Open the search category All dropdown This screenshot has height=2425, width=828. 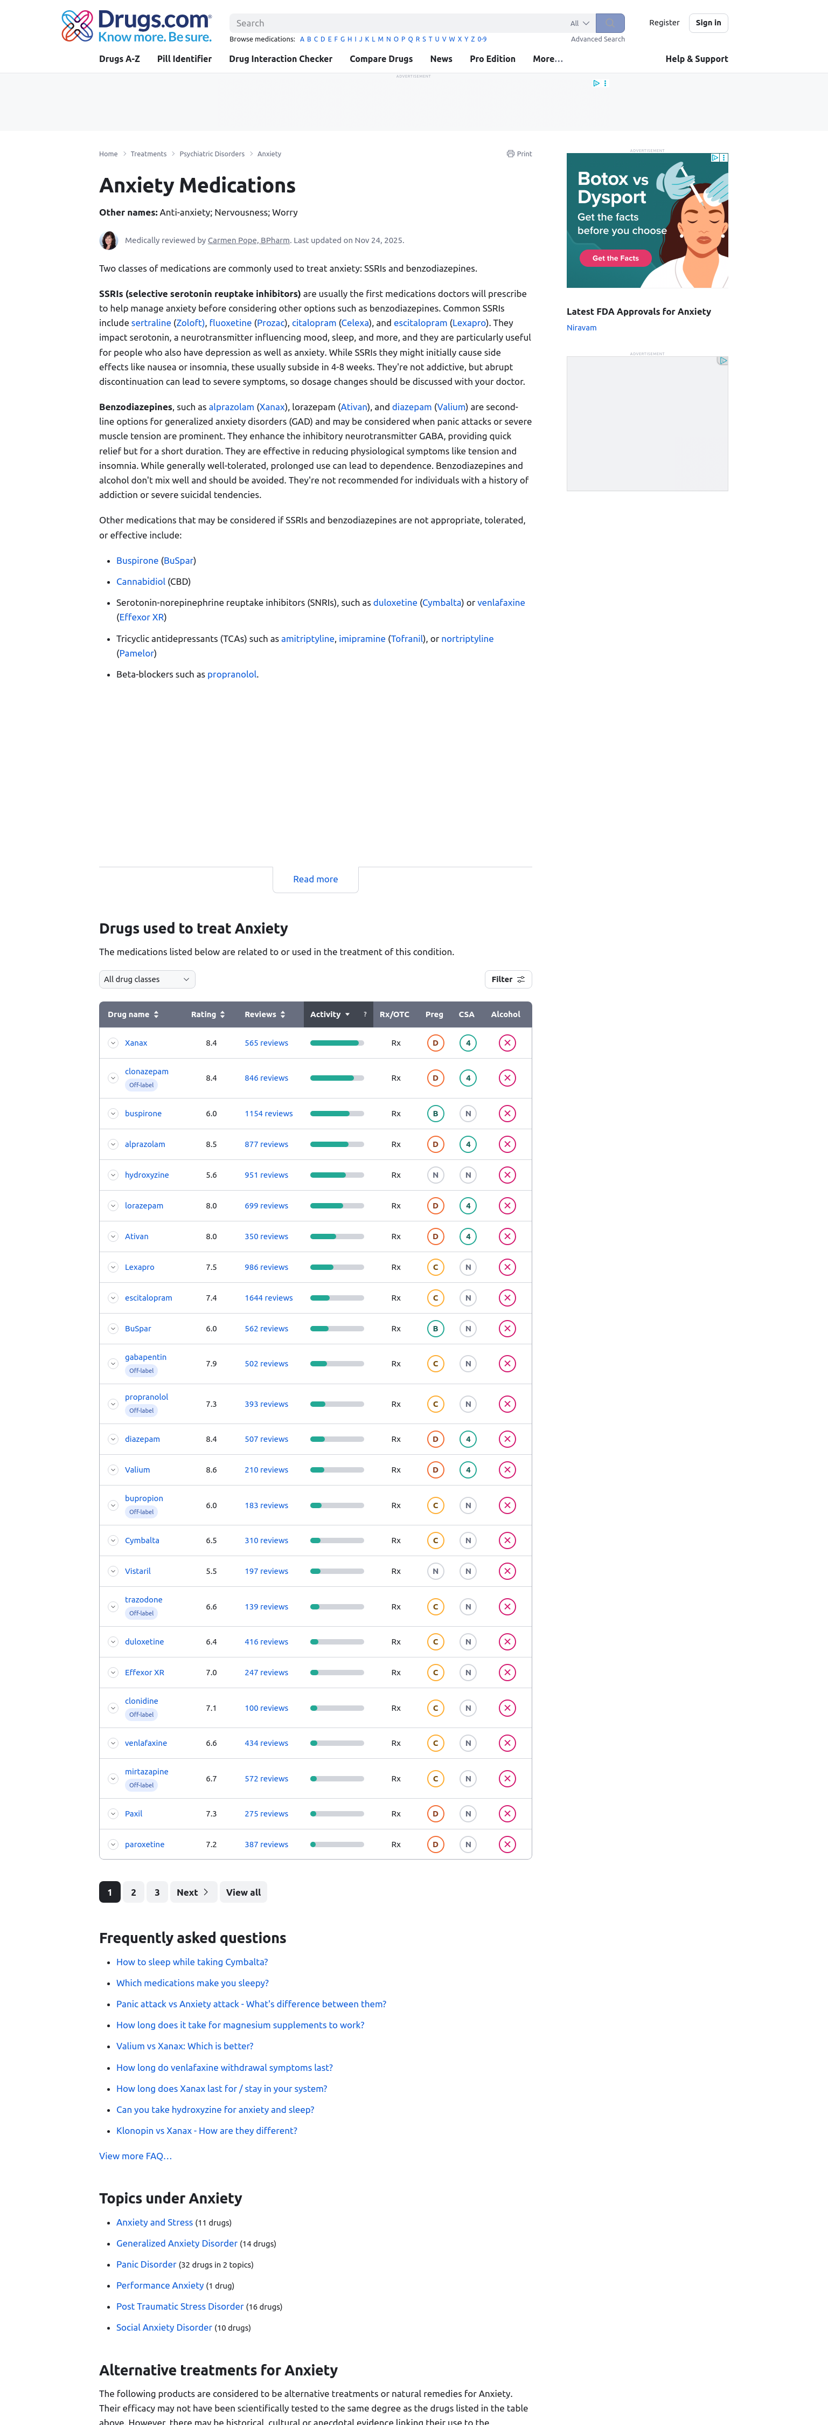tap(580, 24)
